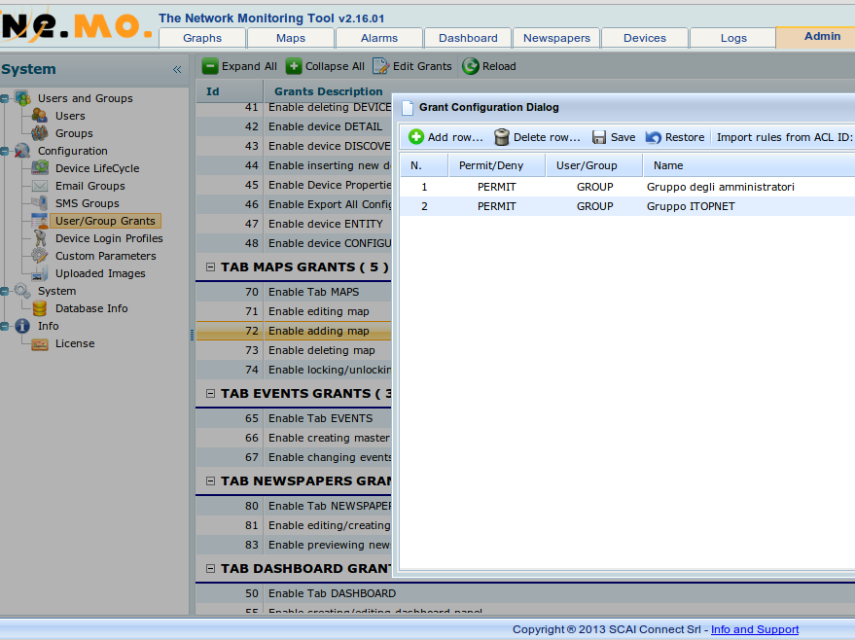Collapse the System tree node
Viewport: 855px width, 640px height.
[4, 291]
